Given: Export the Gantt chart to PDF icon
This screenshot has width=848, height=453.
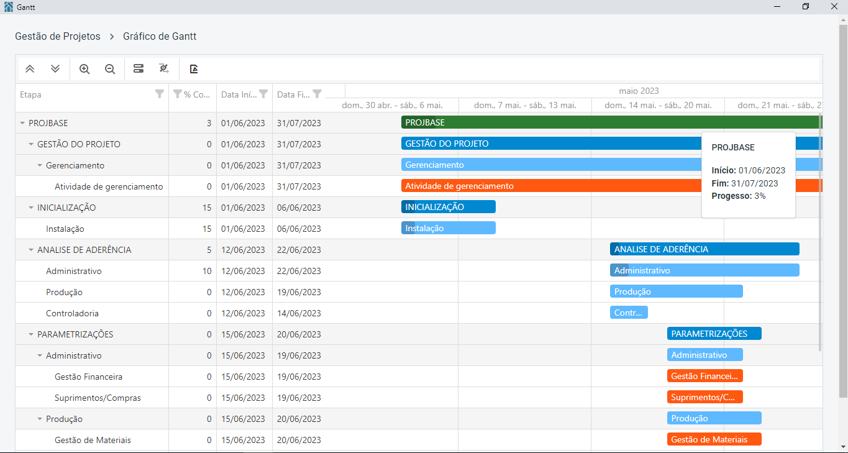Looking at the screenshot, I should tap(194, 69).
